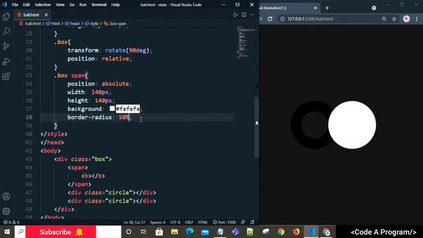Click the .box span breadcrumb segment
This screenshot has height=238, width=423.
(118, 24)
